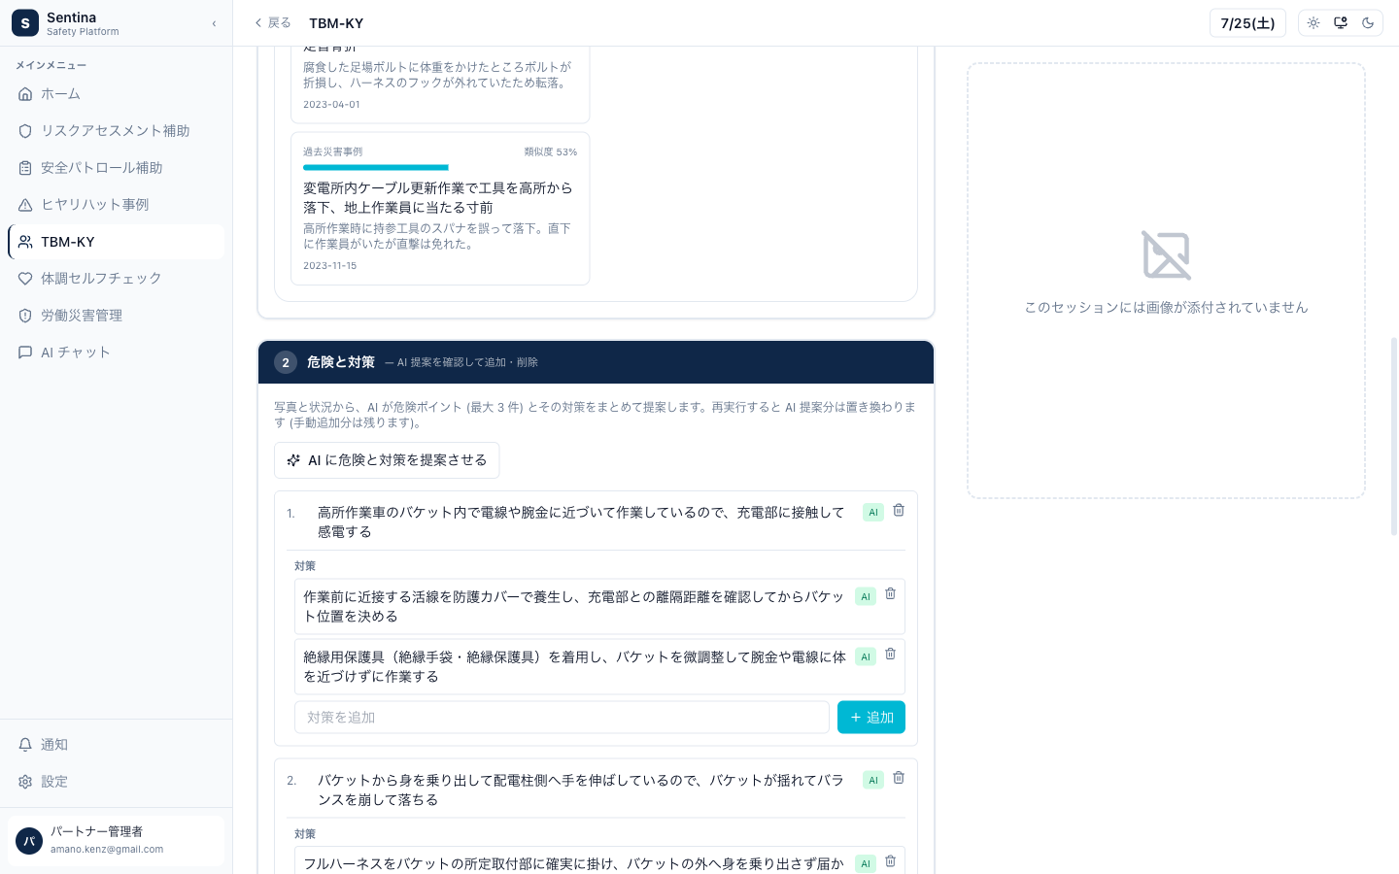The image size is (1399, 874).
Task: Click the gear icon beside 設定
Action: (25, 782)
